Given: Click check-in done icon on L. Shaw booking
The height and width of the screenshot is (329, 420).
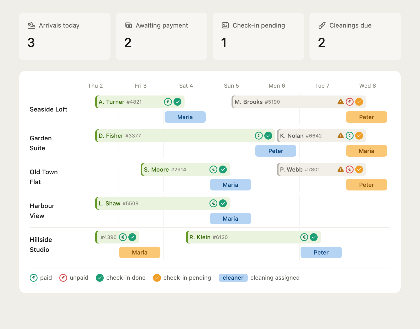Looking at the screenshot, I should pyautogui.click(x=223, y=203).
